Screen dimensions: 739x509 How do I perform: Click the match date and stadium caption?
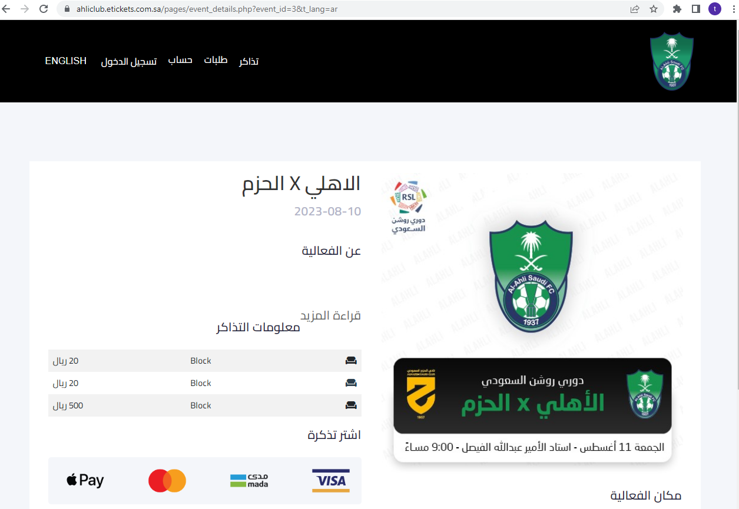pos(535,447)
